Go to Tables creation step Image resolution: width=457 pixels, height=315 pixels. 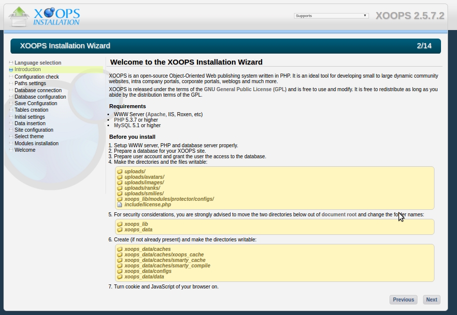click(31, 110)
